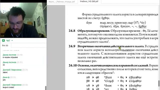Select the Все (6) chat tab

tap(5, 45)
